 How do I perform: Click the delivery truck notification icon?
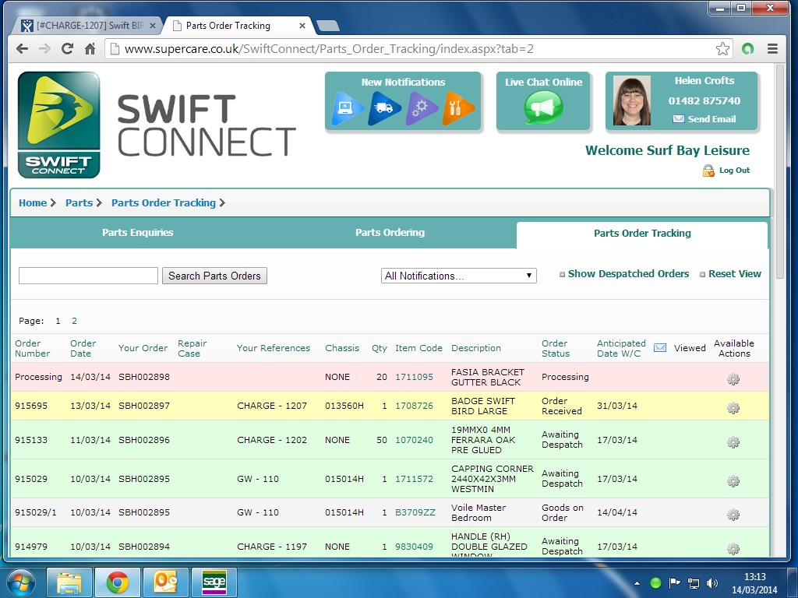point(385,108)
